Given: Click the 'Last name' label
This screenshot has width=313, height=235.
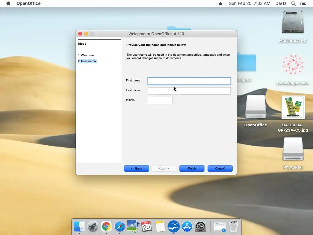Looking at the screenshot, I should click(x=133, y=90).
